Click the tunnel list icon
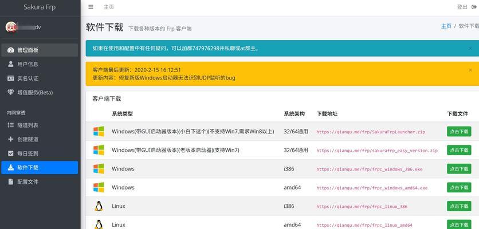479x229 pixels. point(11,125)
